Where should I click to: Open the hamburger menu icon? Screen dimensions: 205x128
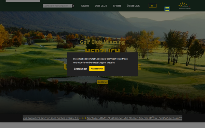[167, 9]
